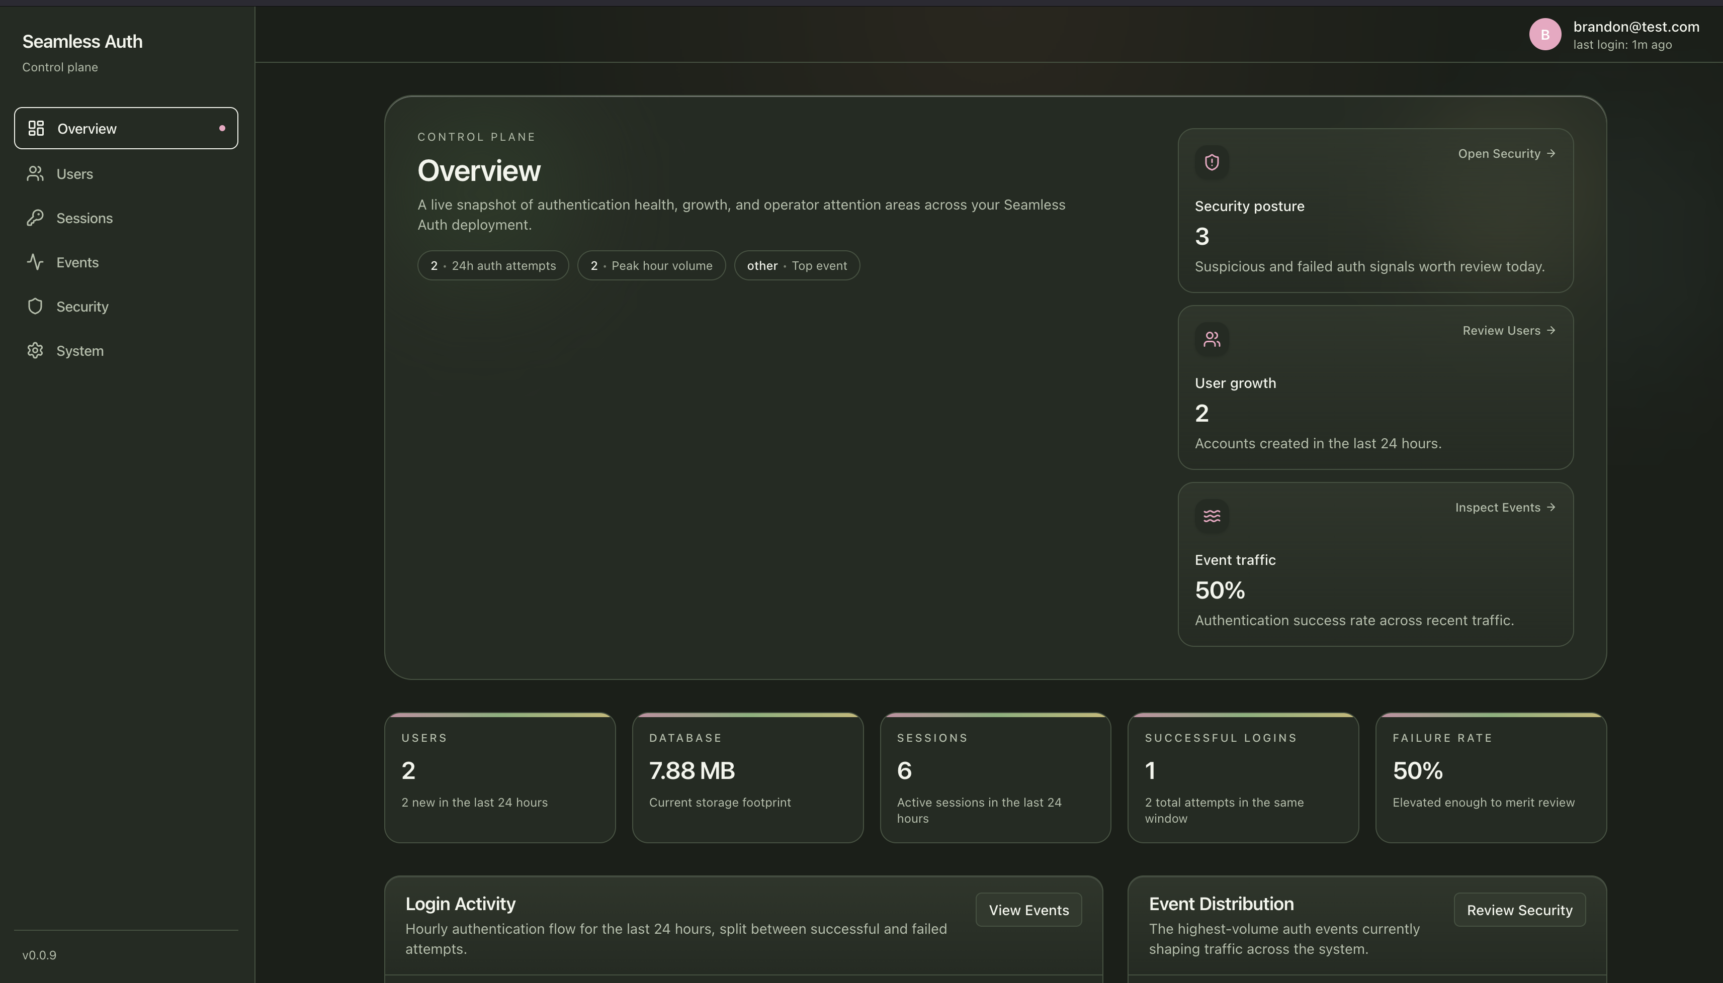The image size is (1723, 983).
Task: Click 'Current storage footprint' text
Action: pyautogui.click(x=720, y=802)
